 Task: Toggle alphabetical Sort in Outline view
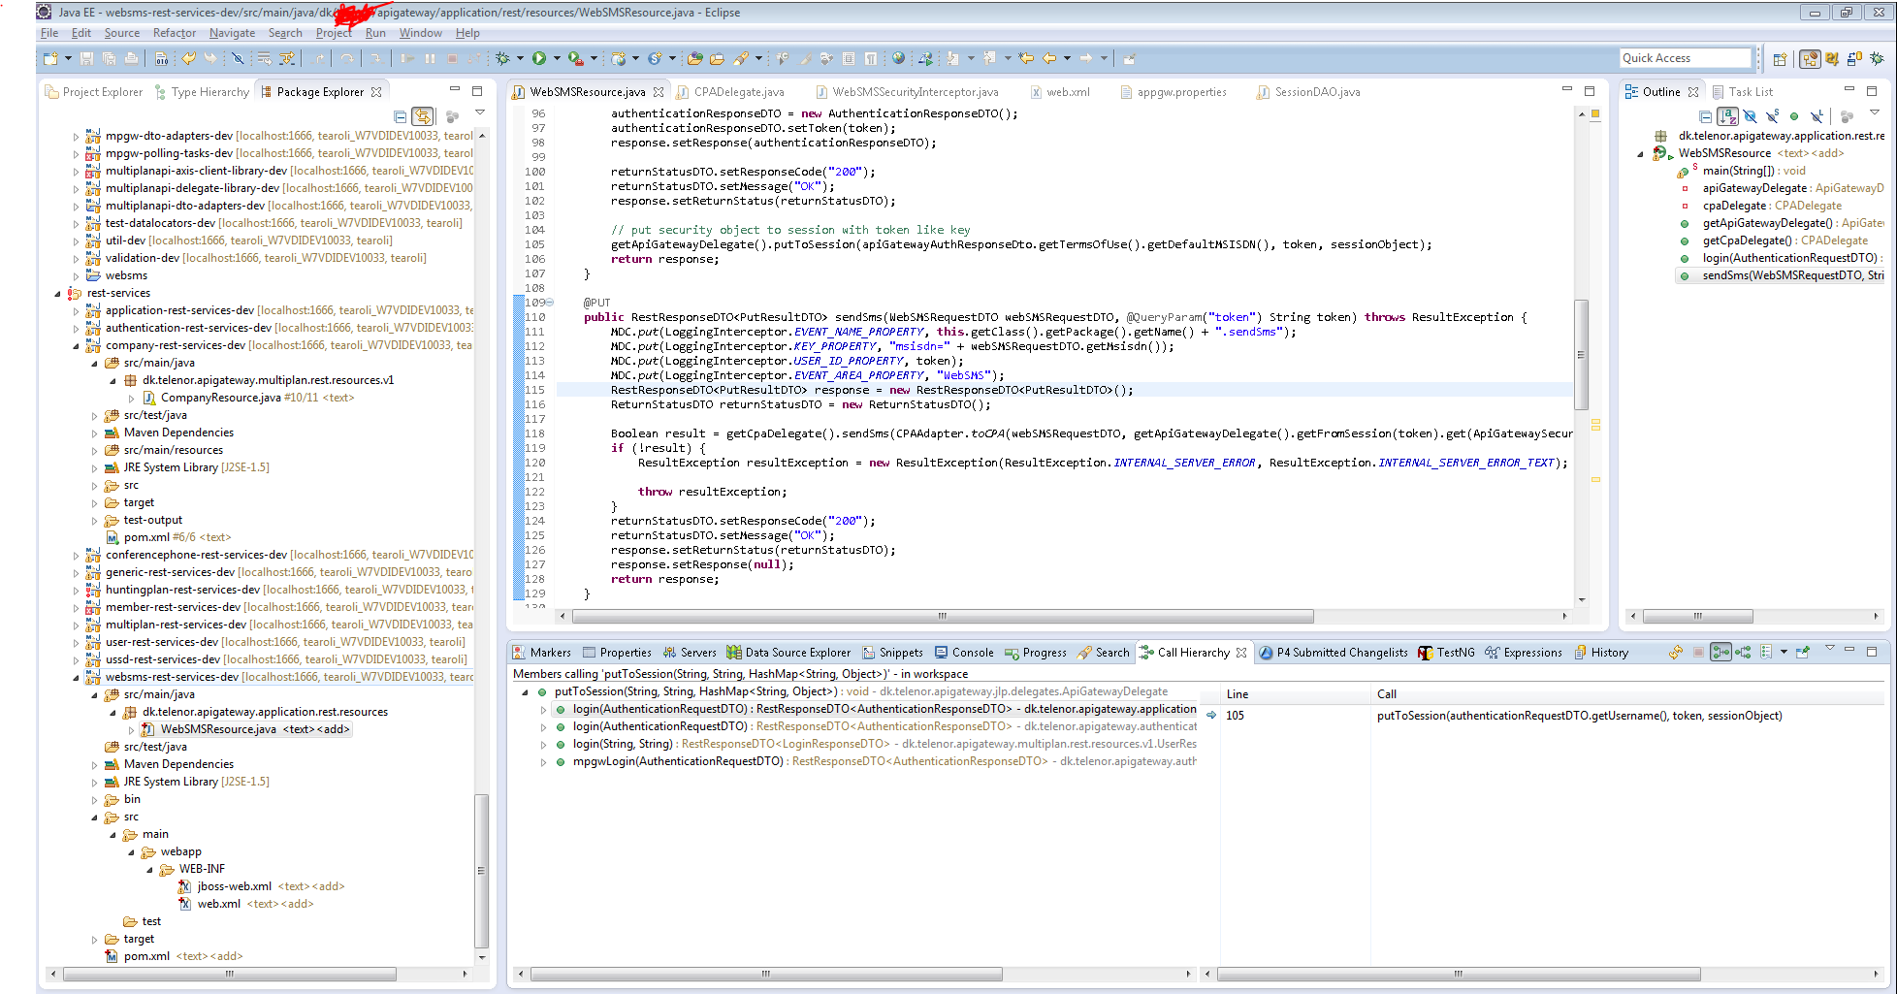tap(1727, 116)
